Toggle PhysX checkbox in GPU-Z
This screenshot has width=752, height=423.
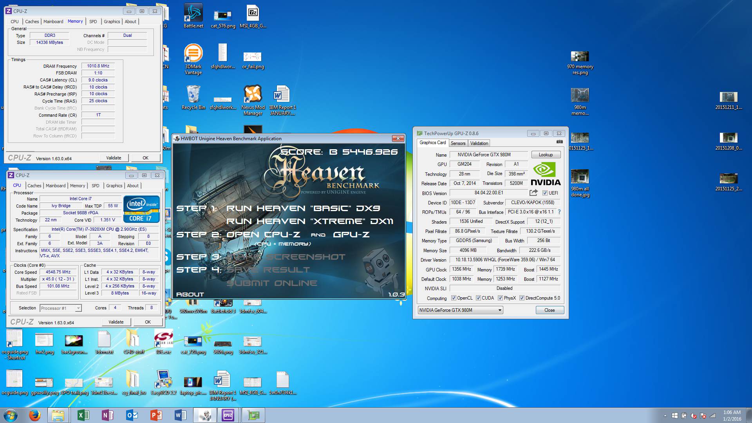coord(500,298)
